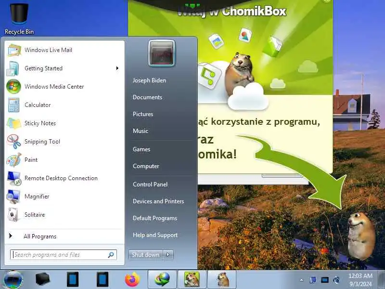Select the ChomikBox taskbar icon
Screen dimensions: 385x289
(x=192, y=280)
